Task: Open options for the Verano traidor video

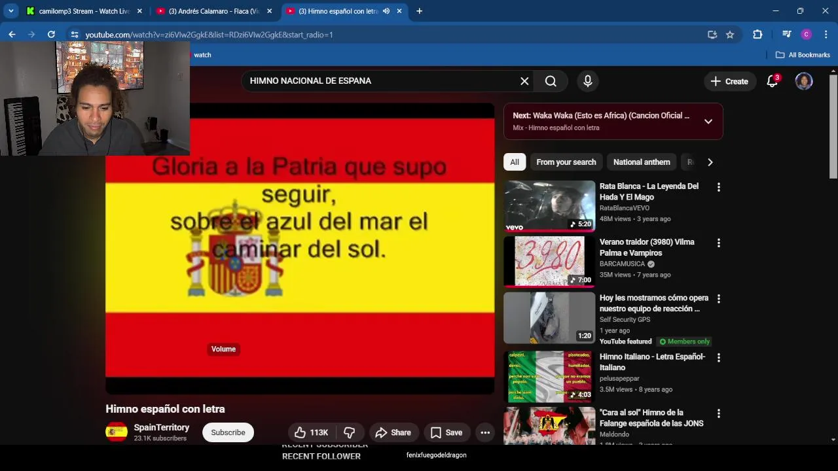Action: coord(719,243)
